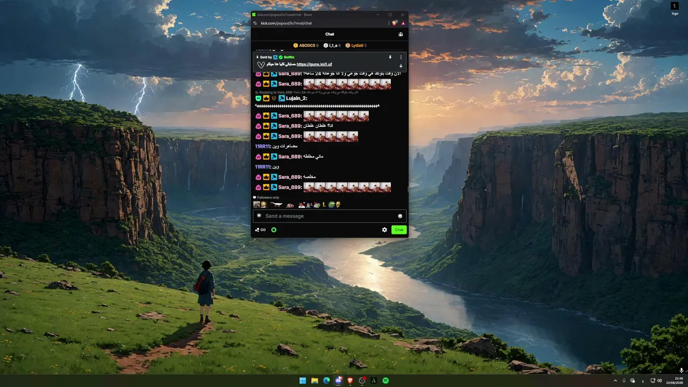Open the leaderboard icon in the Chat header

400,34
